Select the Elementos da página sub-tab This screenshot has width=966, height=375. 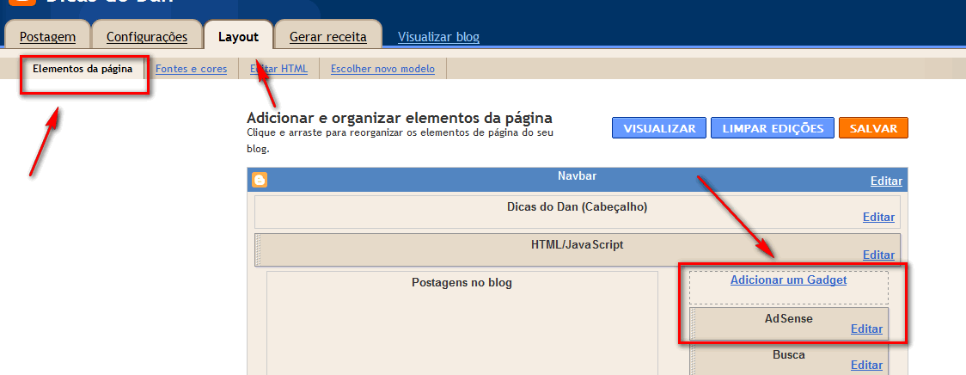tap(83, 69)
